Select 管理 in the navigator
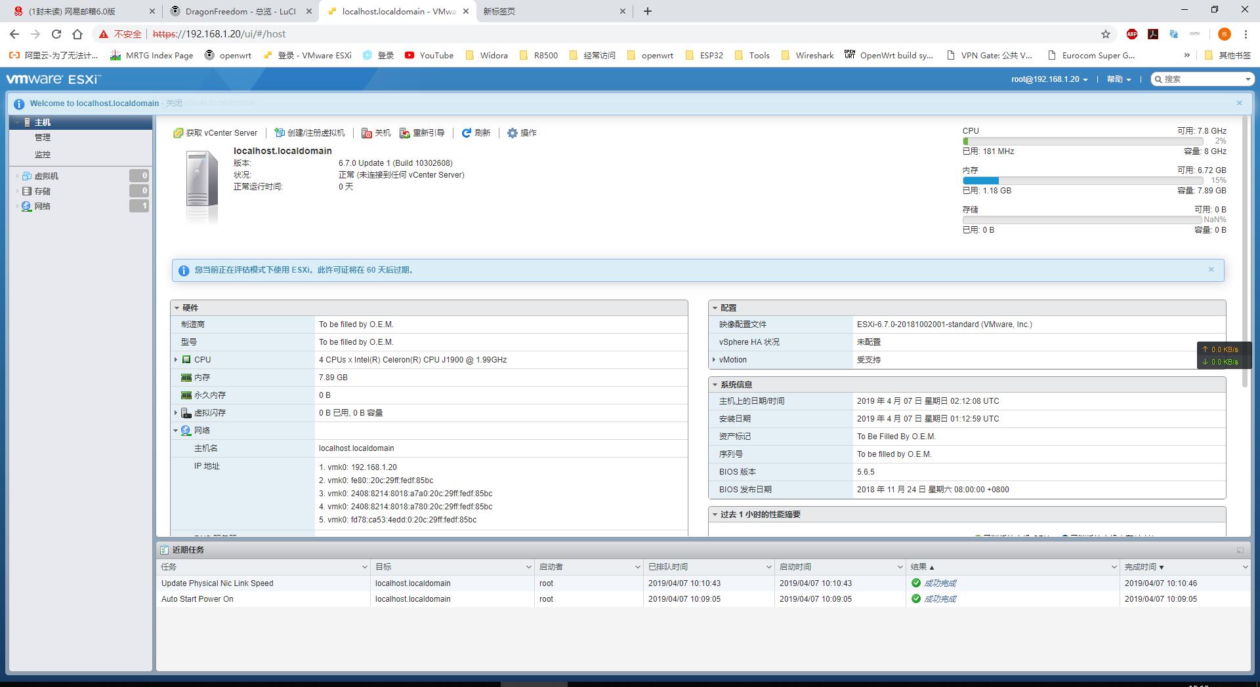The height and width of the screenshot is (687, 1260). [x=43, y=138]
